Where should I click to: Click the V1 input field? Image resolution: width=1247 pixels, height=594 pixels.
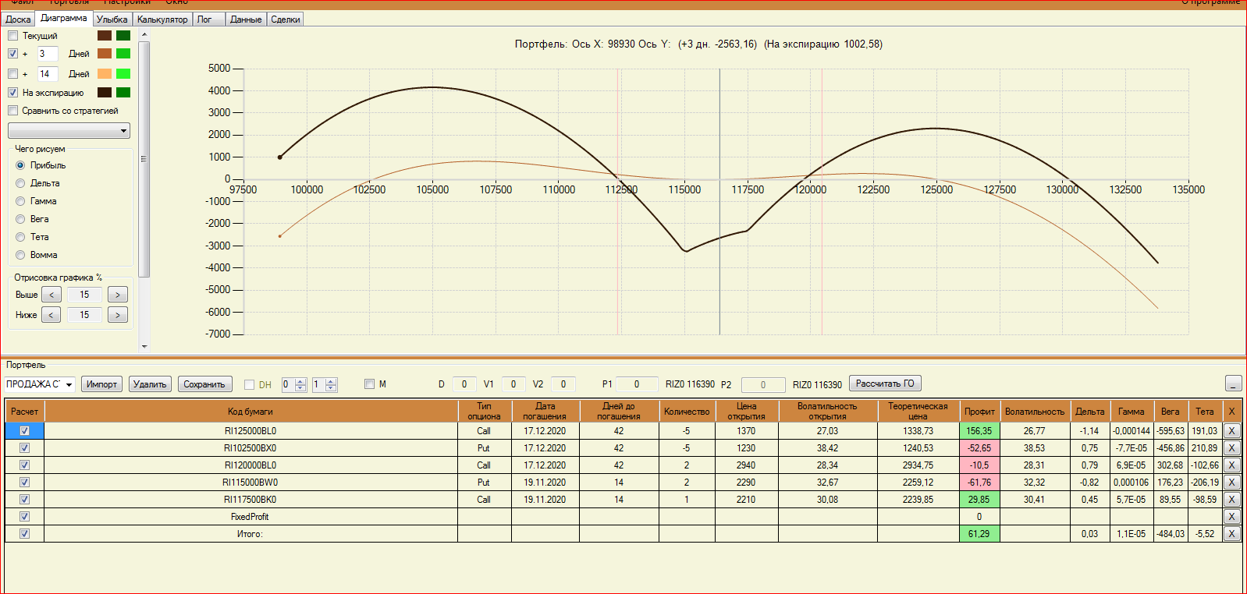(x=513, y=384)
